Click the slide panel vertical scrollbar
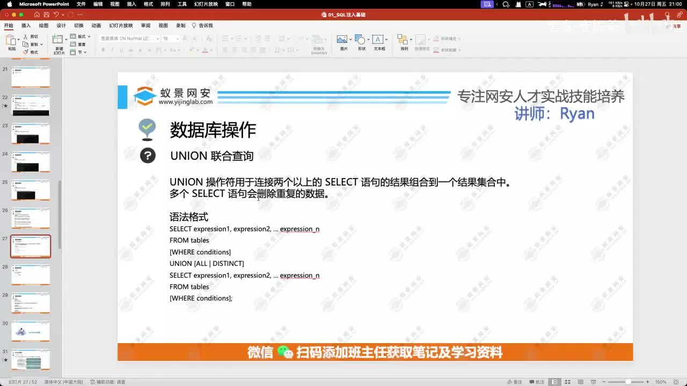The width and height of the screenshot is (687, 386). pos(60,214)
